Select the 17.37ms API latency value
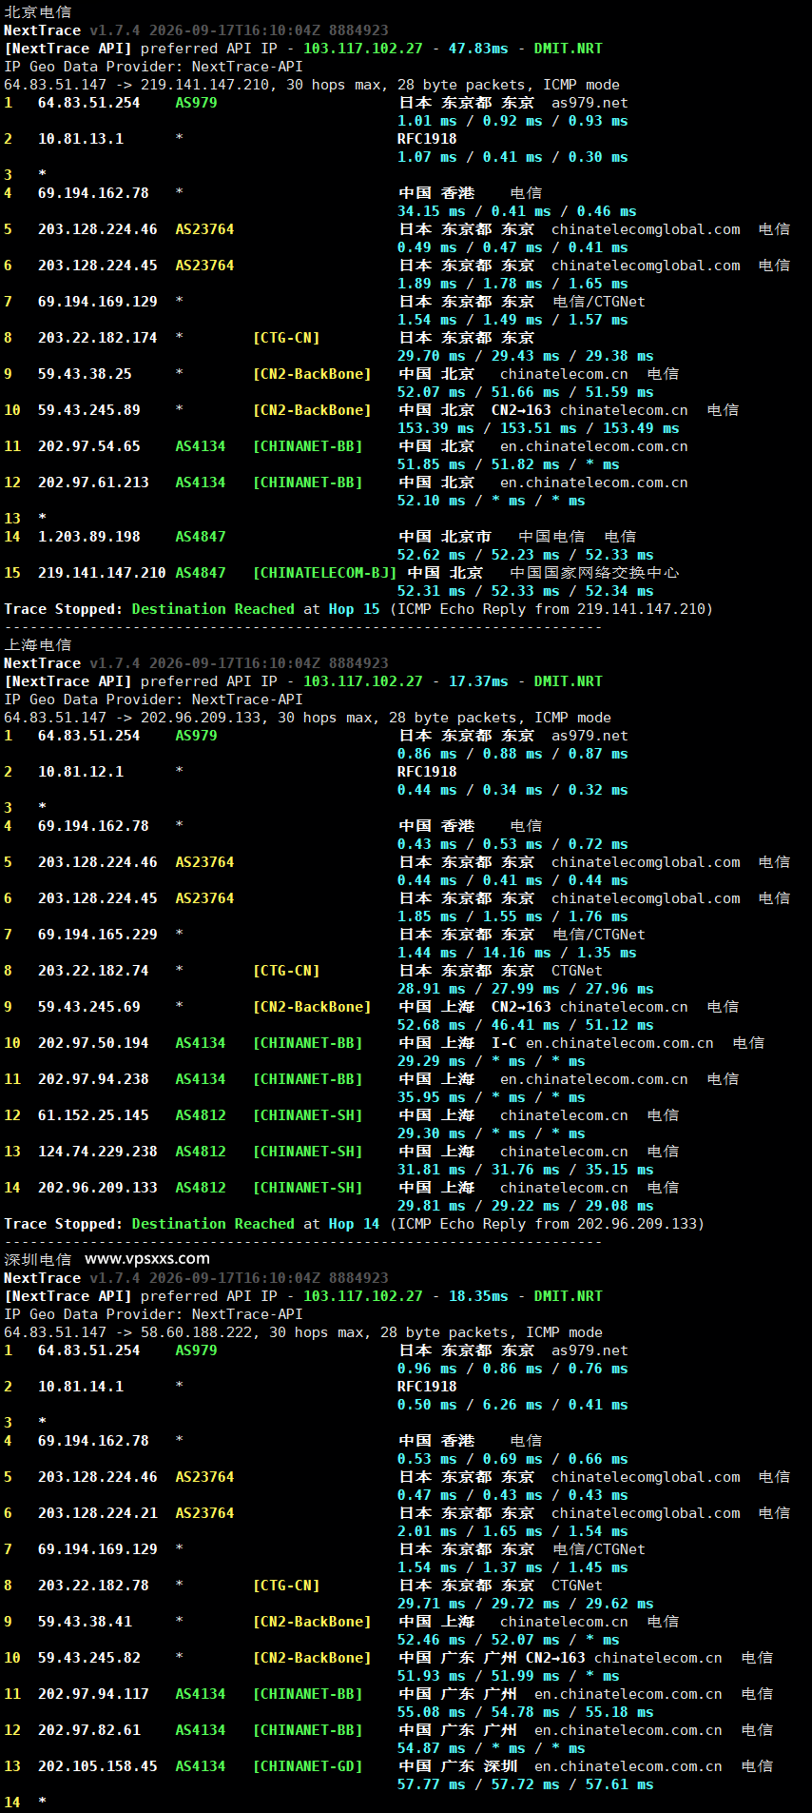 click(478, 681)
